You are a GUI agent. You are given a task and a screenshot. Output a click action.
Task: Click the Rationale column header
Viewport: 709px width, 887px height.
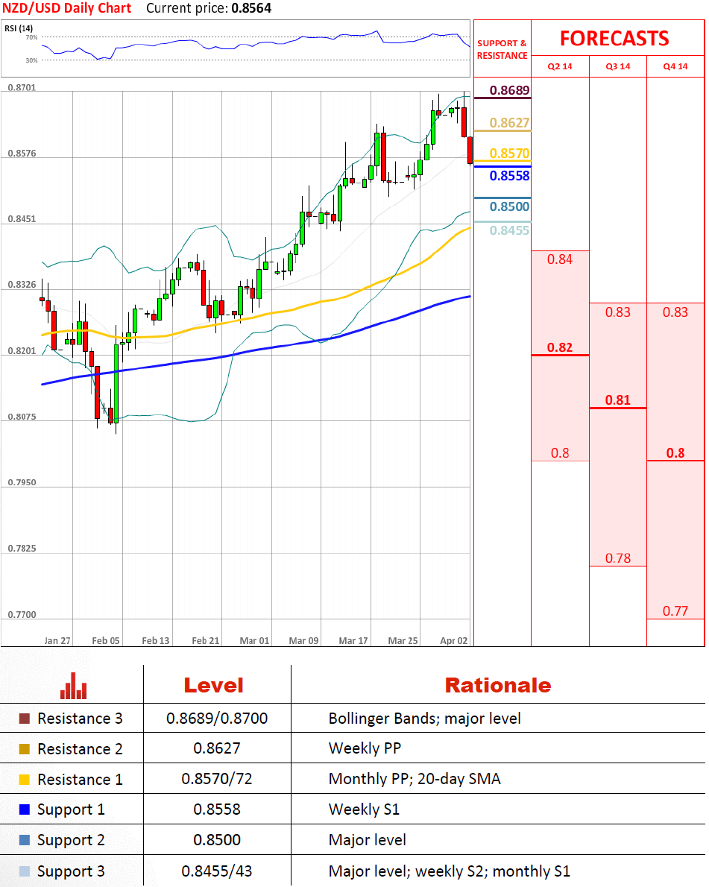[497, 686]
